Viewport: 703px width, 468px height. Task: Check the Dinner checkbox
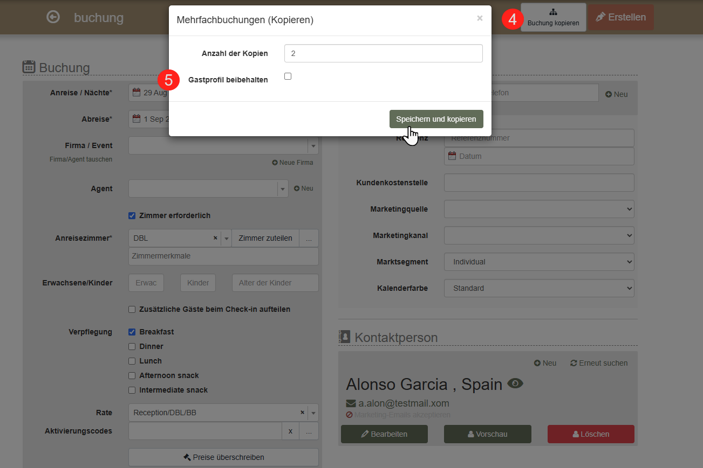click(x=132, y=346)
